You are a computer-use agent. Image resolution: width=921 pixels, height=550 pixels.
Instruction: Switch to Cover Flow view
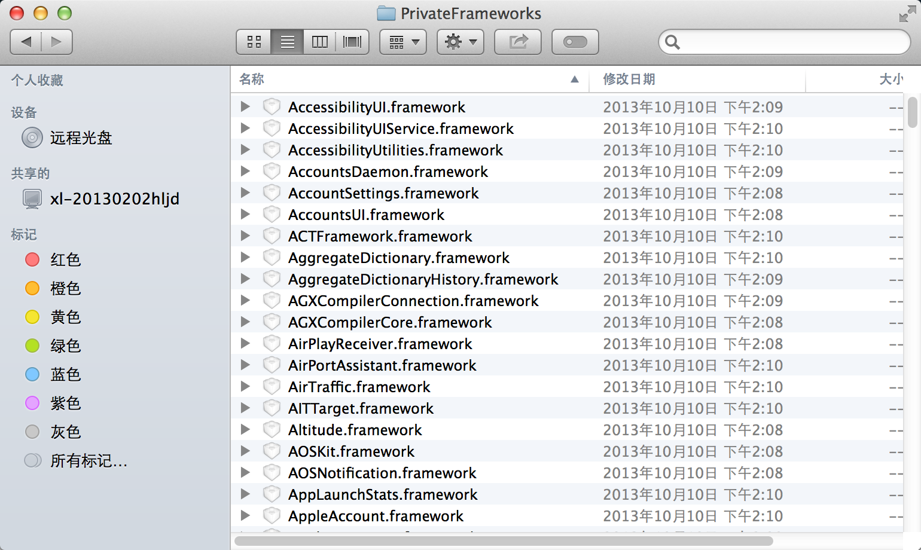click(352, 42)
